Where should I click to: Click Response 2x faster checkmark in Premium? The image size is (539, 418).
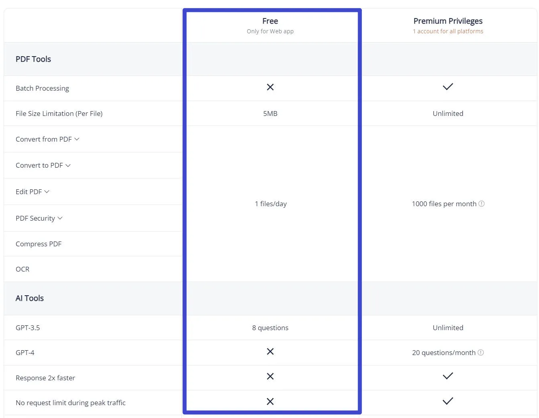(448, 376)
